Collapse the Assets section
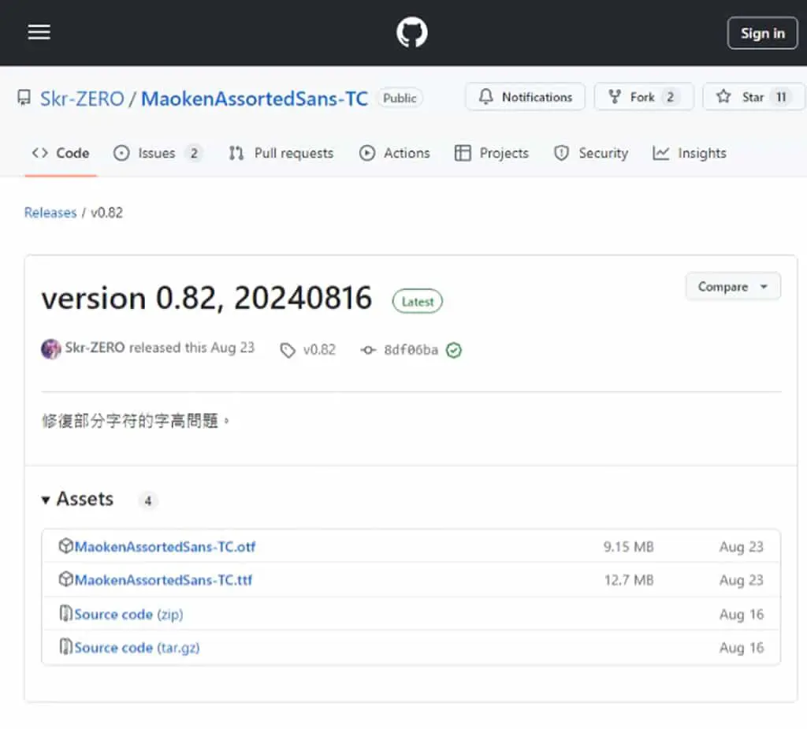807x729 pixels. 77,500
